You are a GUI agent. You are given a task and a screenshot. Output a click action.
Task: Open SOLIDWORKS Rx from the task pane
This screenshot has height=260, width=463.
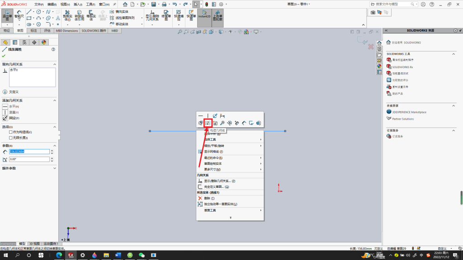[x=402, y=67]
